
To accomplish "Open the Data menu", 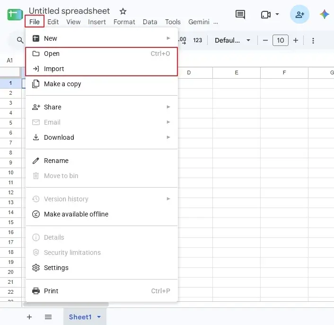I will coord(150,22).
